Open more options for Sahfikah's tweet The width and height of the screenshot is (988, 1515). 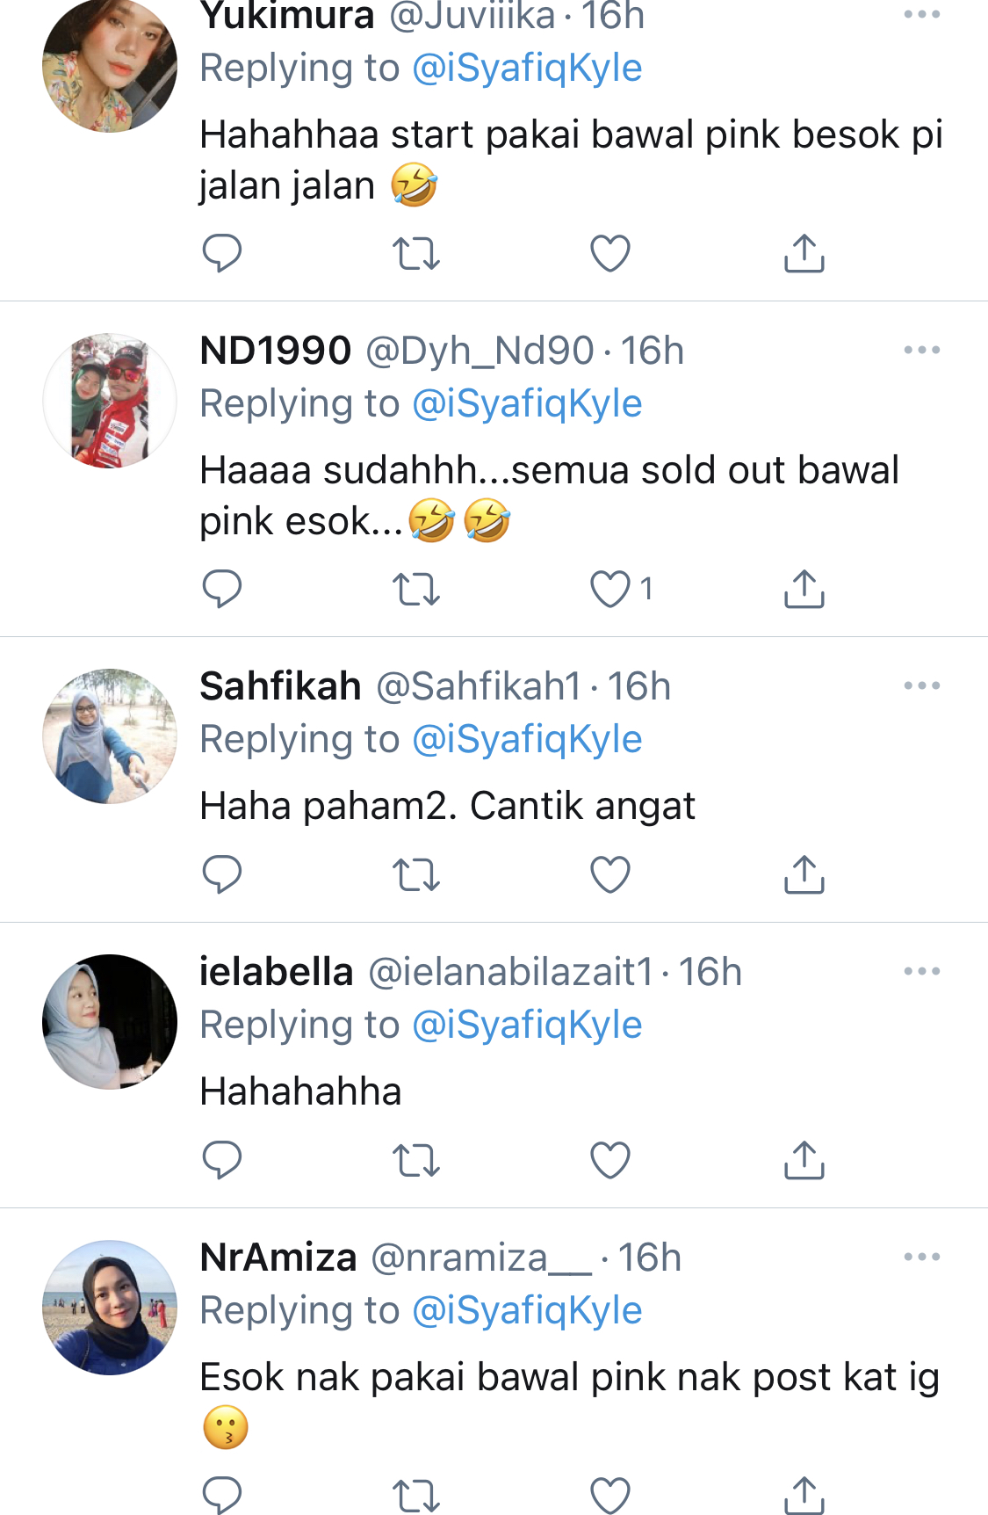pos(921,685)
